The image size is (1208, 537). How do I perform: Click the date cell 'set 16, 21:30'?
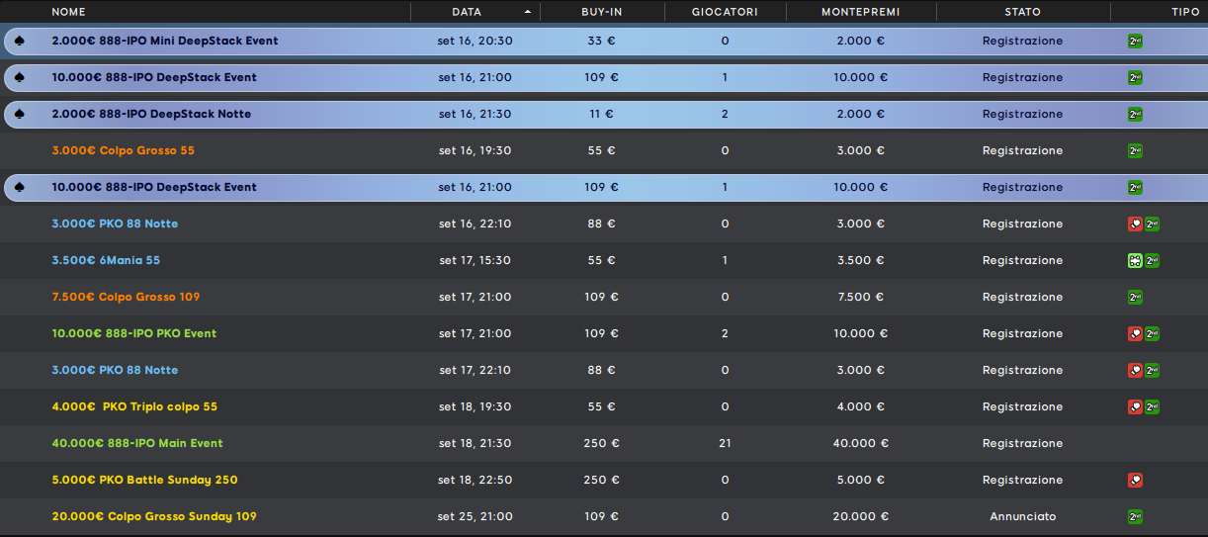click(x=475, y=115)
